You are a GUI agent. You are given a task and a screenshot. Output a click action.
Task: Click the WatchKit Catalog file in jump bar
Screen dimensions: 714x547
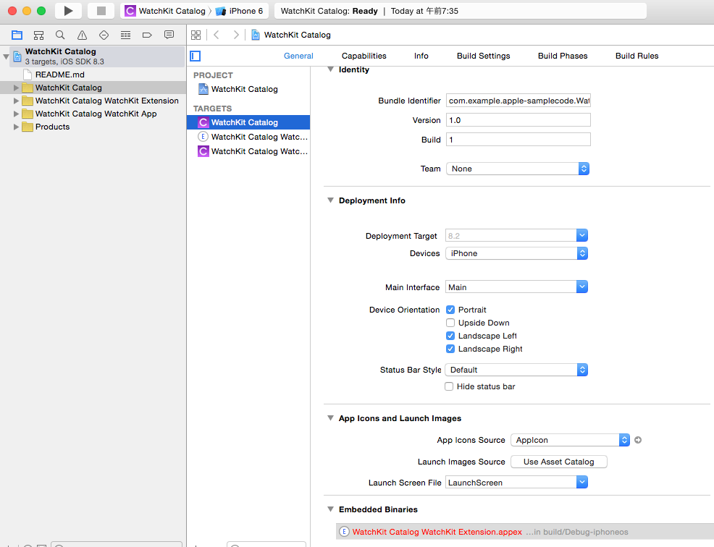(x=291, y=35)
